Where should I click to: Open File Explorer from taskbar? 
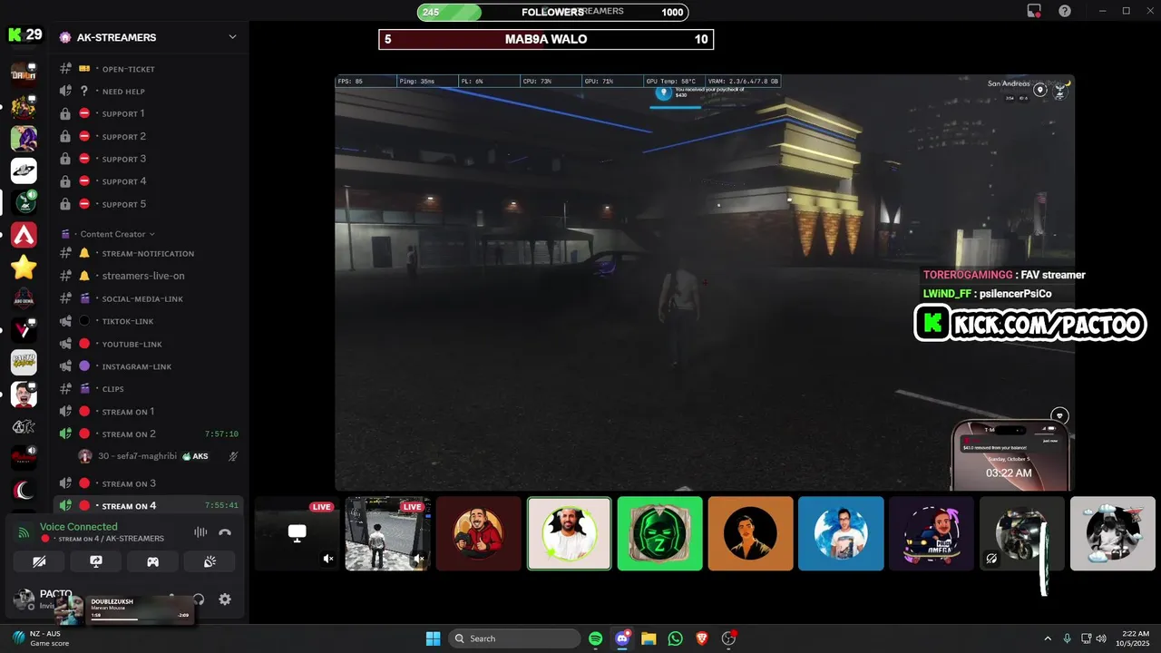click(x=649, y=638)
